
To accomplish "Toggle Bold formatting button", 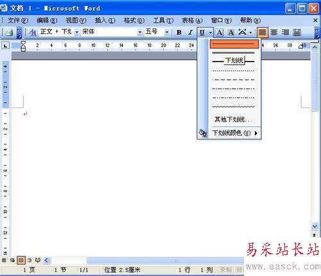I will coord(179,32).
